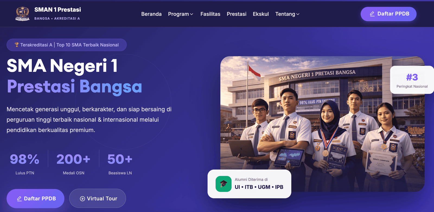Image resolution: width=434 pixels, height=212 pixels.
Task: Go to Beranda in navigation
Action: point(151,14)
